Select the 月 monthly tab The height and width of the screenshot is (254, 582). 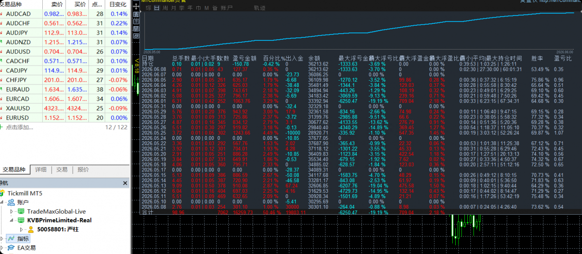tap(173, 8)
